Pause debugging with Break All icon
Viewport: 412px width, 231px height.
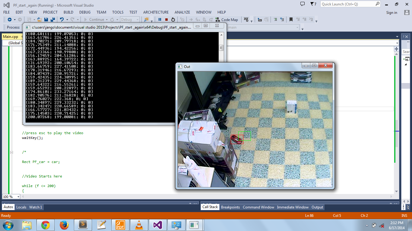(x=160, y=20)
